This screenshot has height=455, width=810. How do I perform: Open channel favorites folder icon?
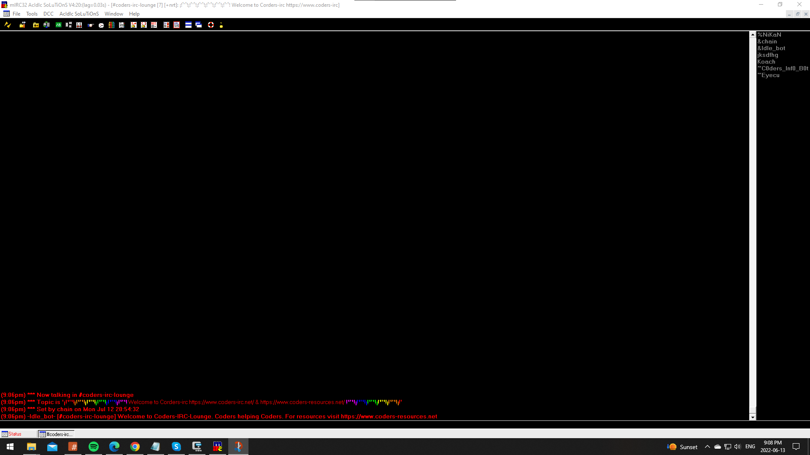click(x=36, y=25)
